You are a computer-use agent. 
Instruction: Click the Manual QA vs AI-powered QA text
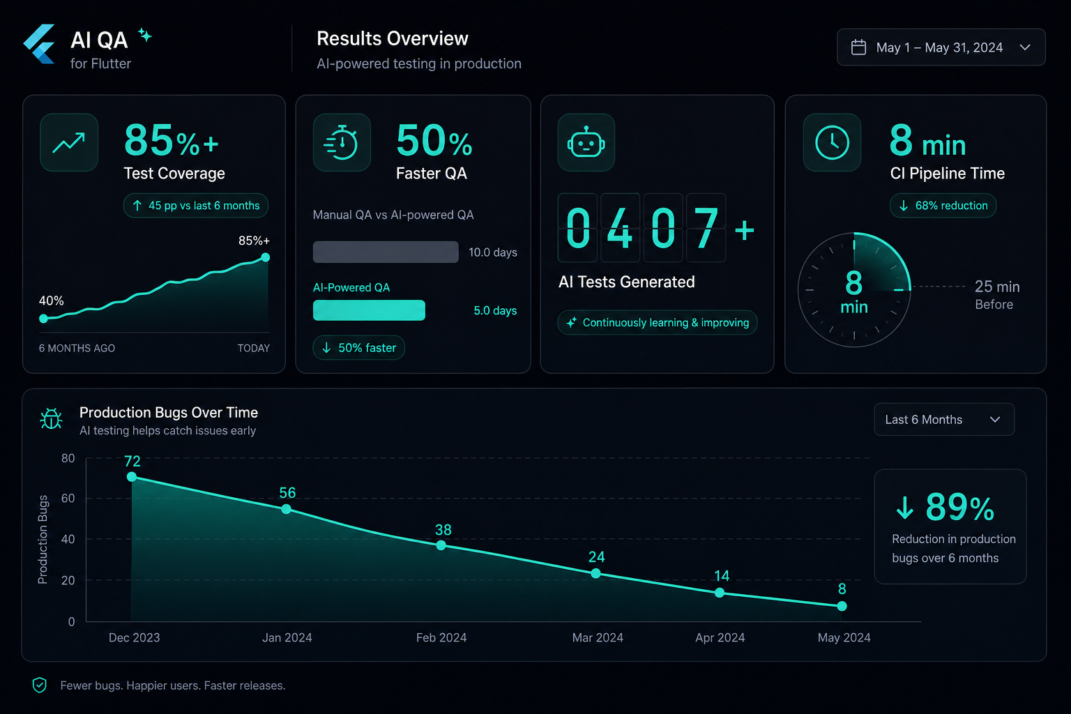point(393,215)
